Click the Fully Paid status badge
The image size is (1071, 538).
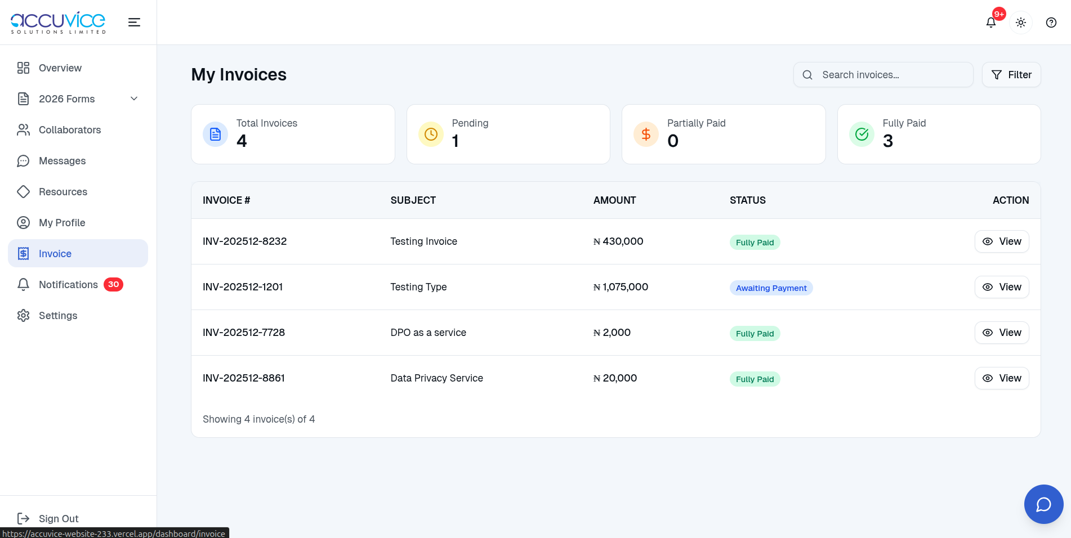click(x=755, y=242)
